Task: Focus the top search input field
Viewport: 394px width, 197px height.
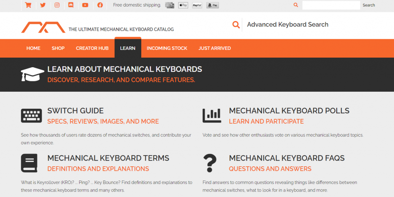Action: (x=331, y=5)
